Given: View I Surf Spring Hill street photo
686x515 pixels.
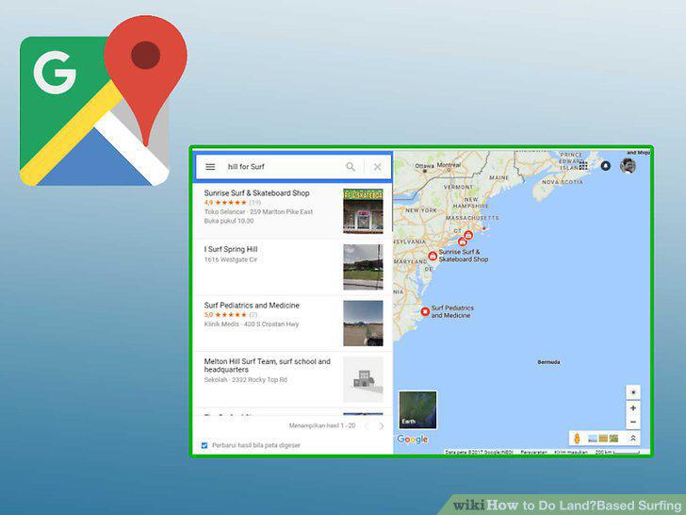Looking at the screenshot, I should (x=363, y=267).
